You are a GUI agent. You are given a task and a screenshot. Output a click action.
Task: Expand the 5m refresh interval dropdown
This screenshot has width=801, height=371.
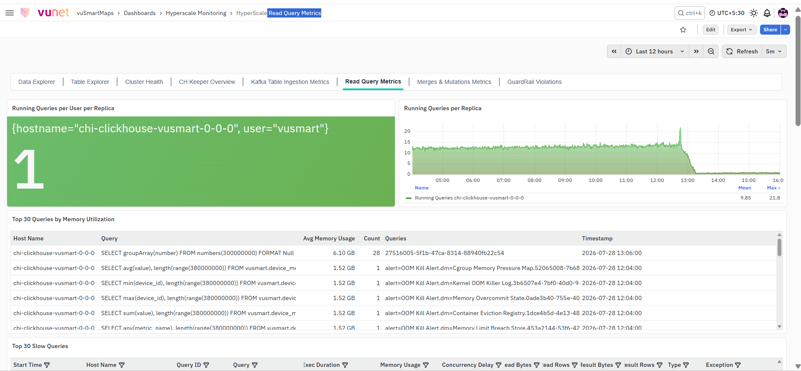(x=774, y=51)
